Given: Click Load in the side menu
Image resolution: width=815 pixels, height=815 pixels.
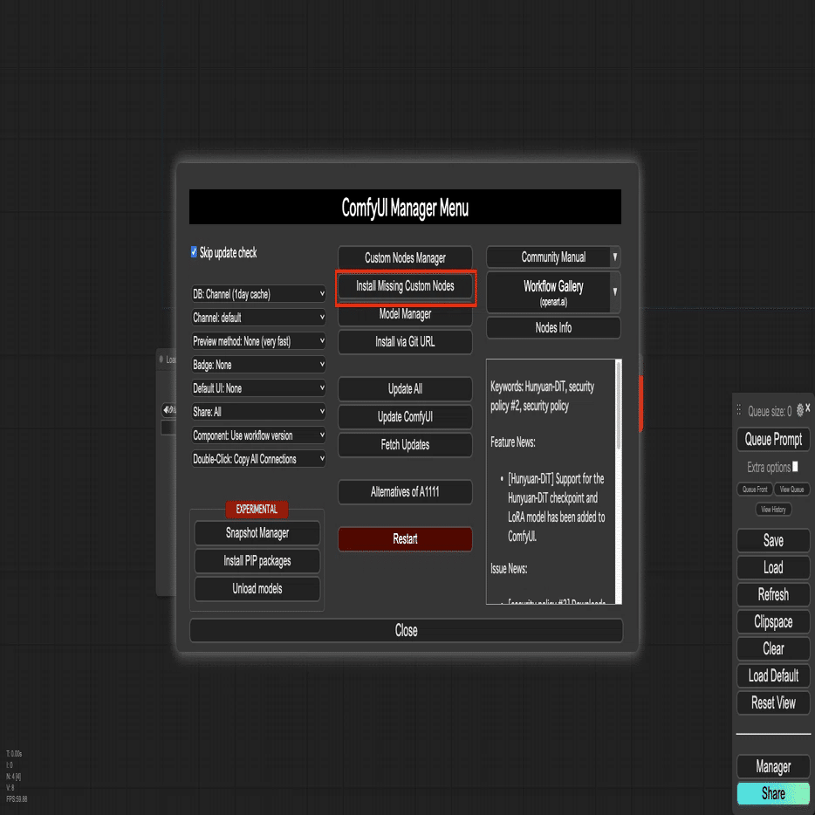Looking at the screenshot, I should pos(773,567).
